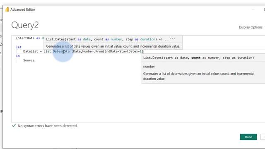Click '(StartDate as' at the first code line
This screenshot has width=265, height=149.
point(28,38)
